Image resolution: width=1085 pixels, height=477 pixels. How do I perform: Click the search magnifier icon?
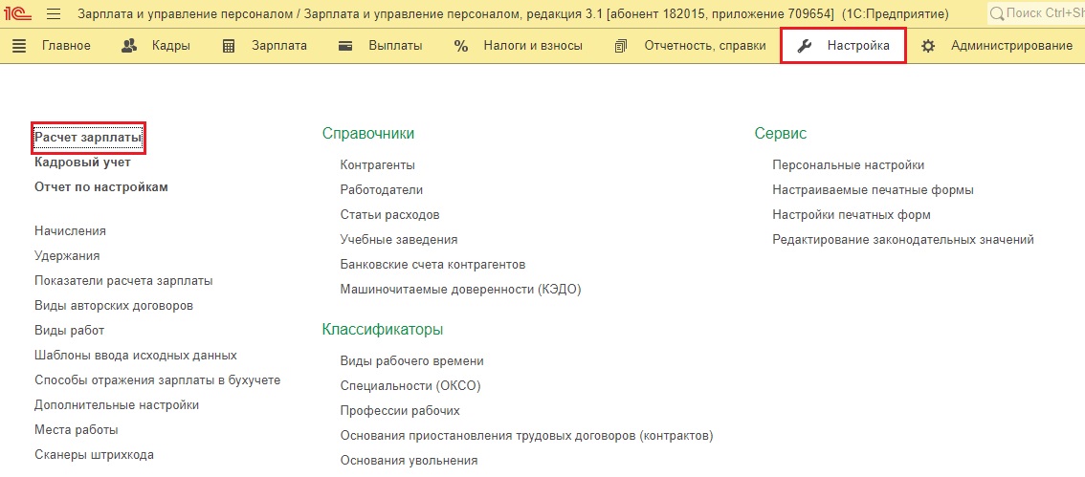point(997,13)
